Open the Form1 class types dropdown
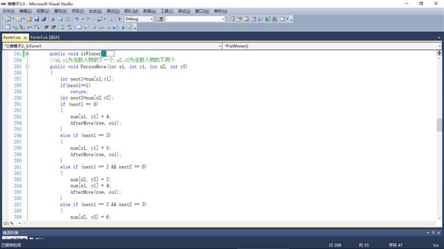This screenshot has height=249, width=444. 112,46
